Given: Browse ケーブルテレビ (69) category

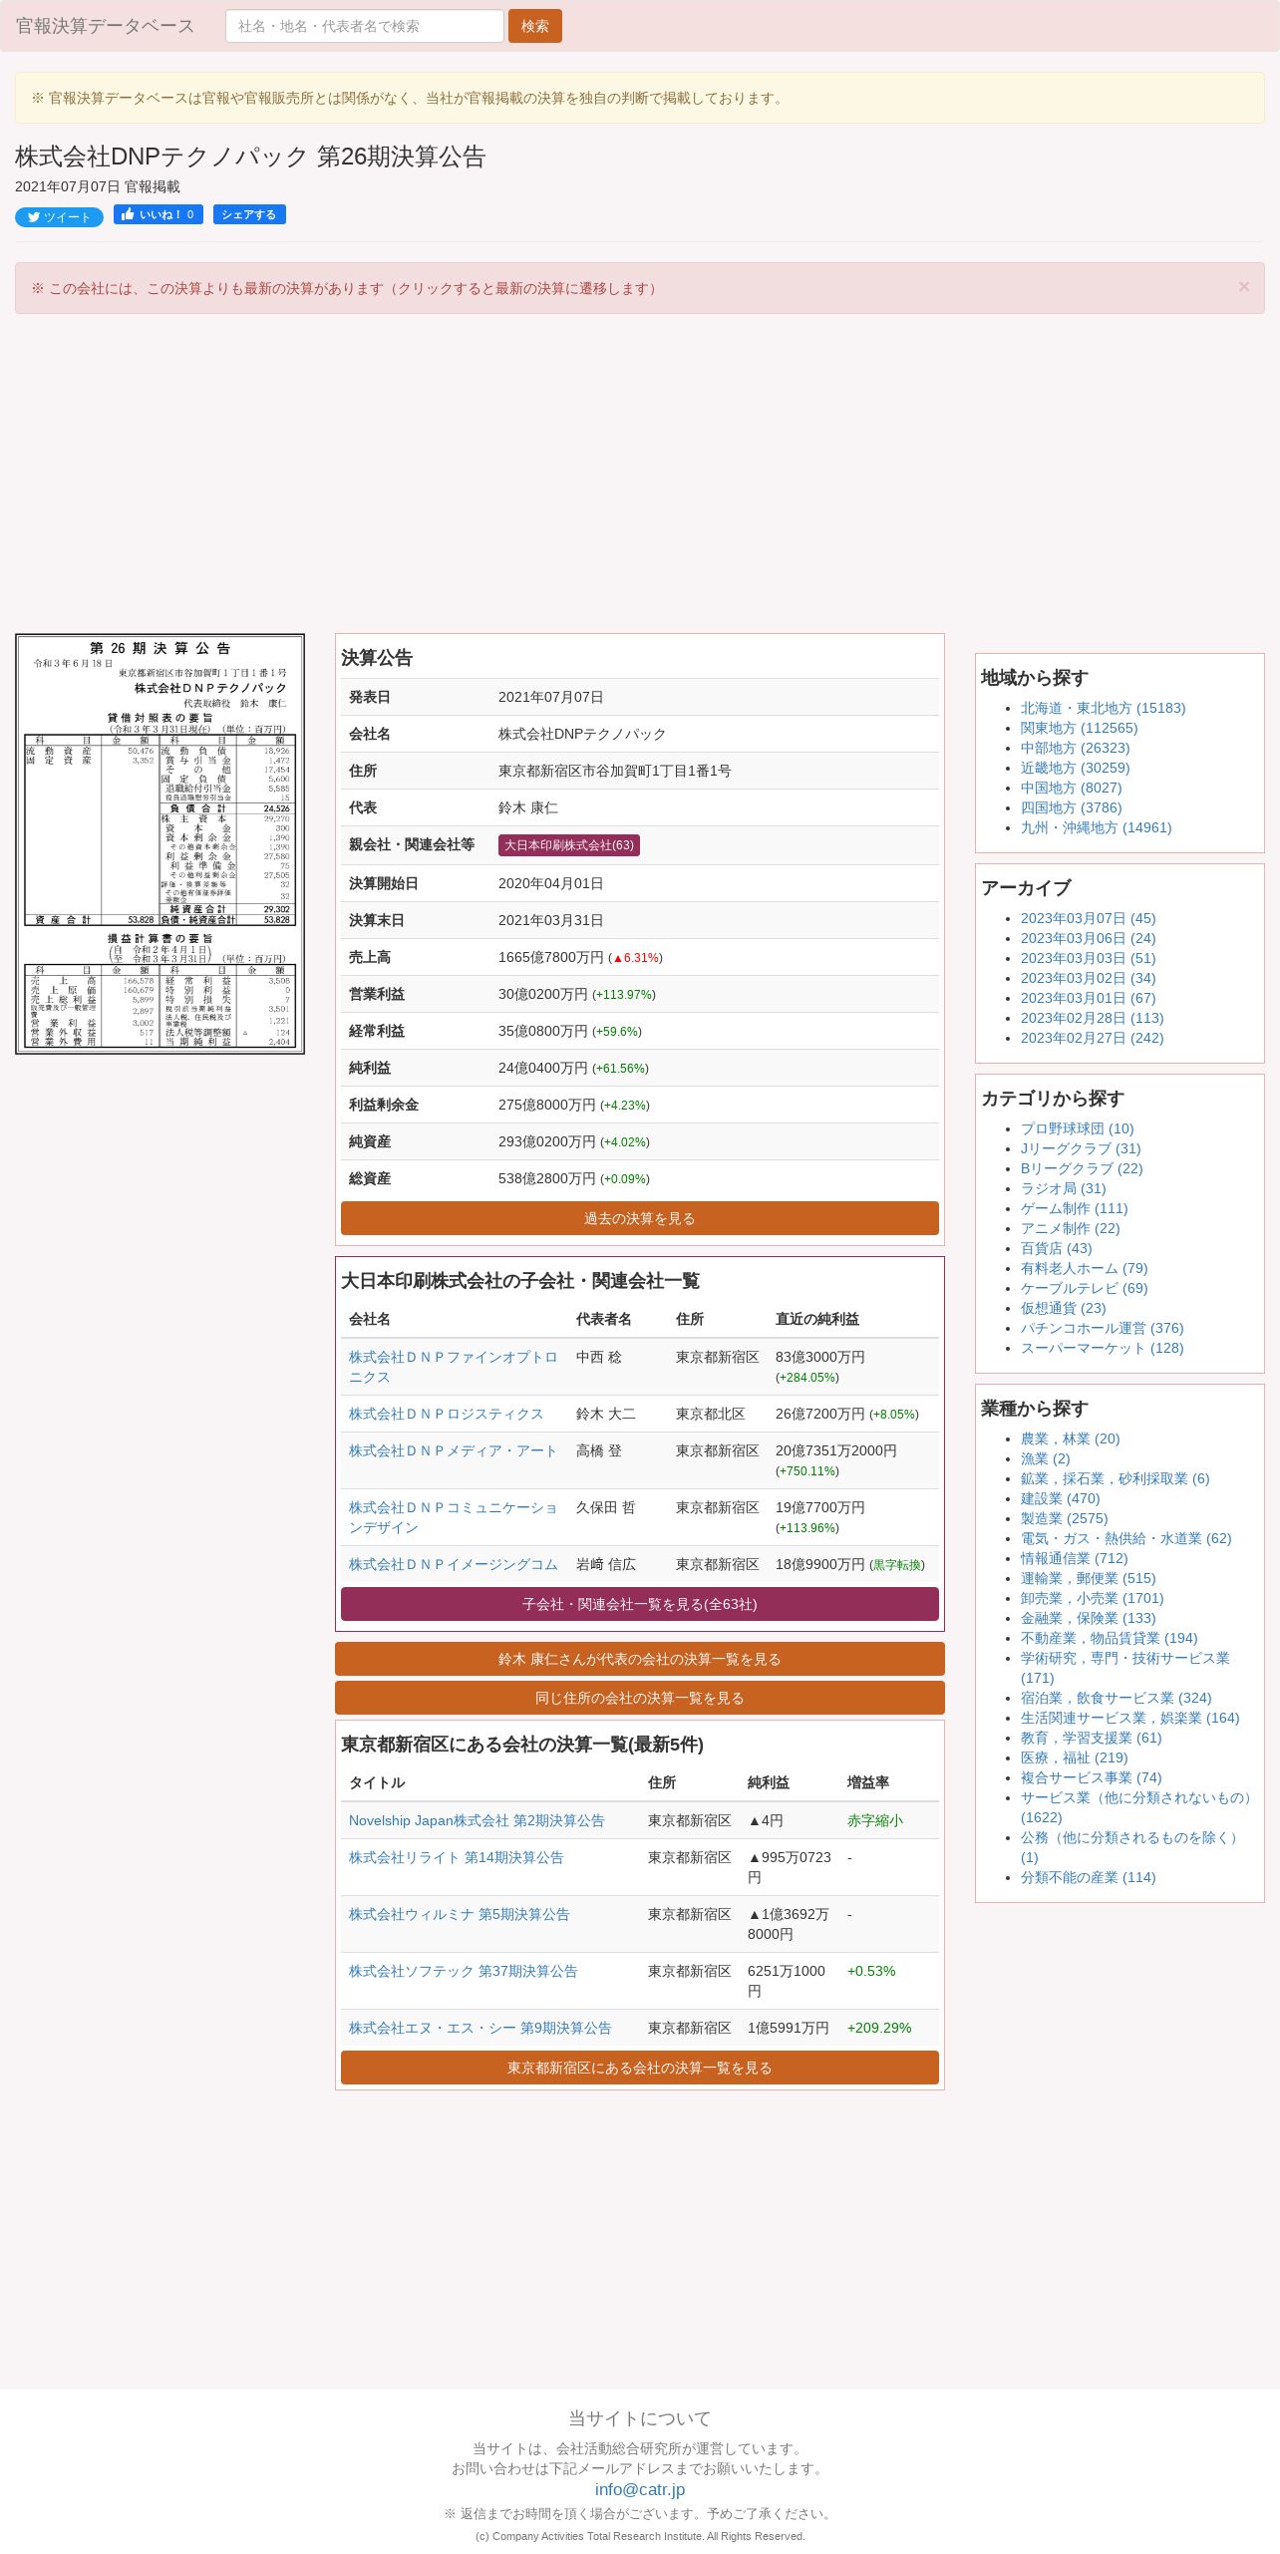Looking at the screenshot, I should pyautogui.click(x=1084, y=1288).
